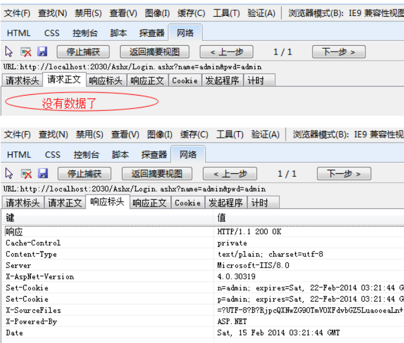Viewport: 404px width, 343px height.
Task: Click the red X clear icon in lower toolbar
Action: pos(26,173)
